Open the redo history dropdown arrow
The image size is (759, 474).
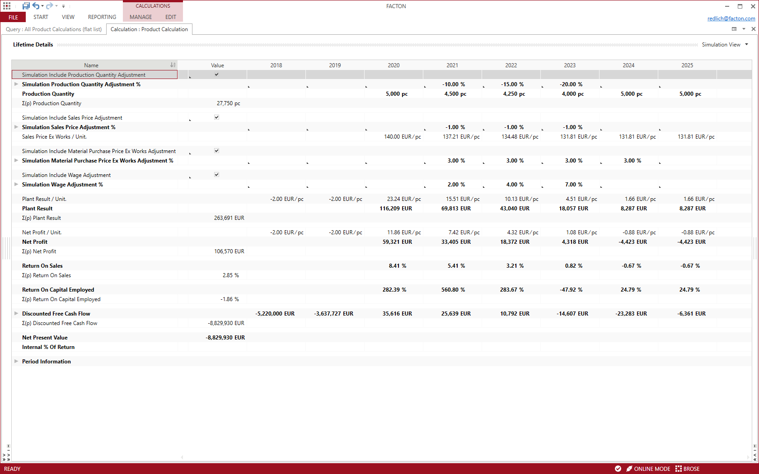(x=56, y=6)
